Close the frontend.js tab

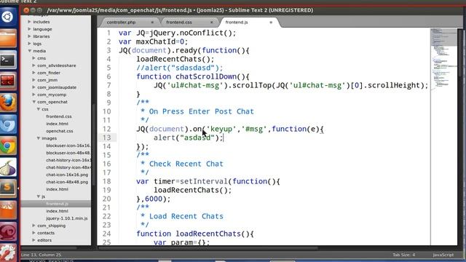(x=271, y=23)
